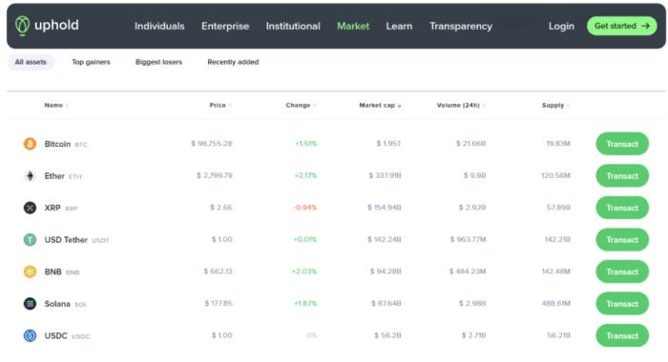Click the Solana coin icon
Screen dimensions: 668x362
tap(30, 304)
